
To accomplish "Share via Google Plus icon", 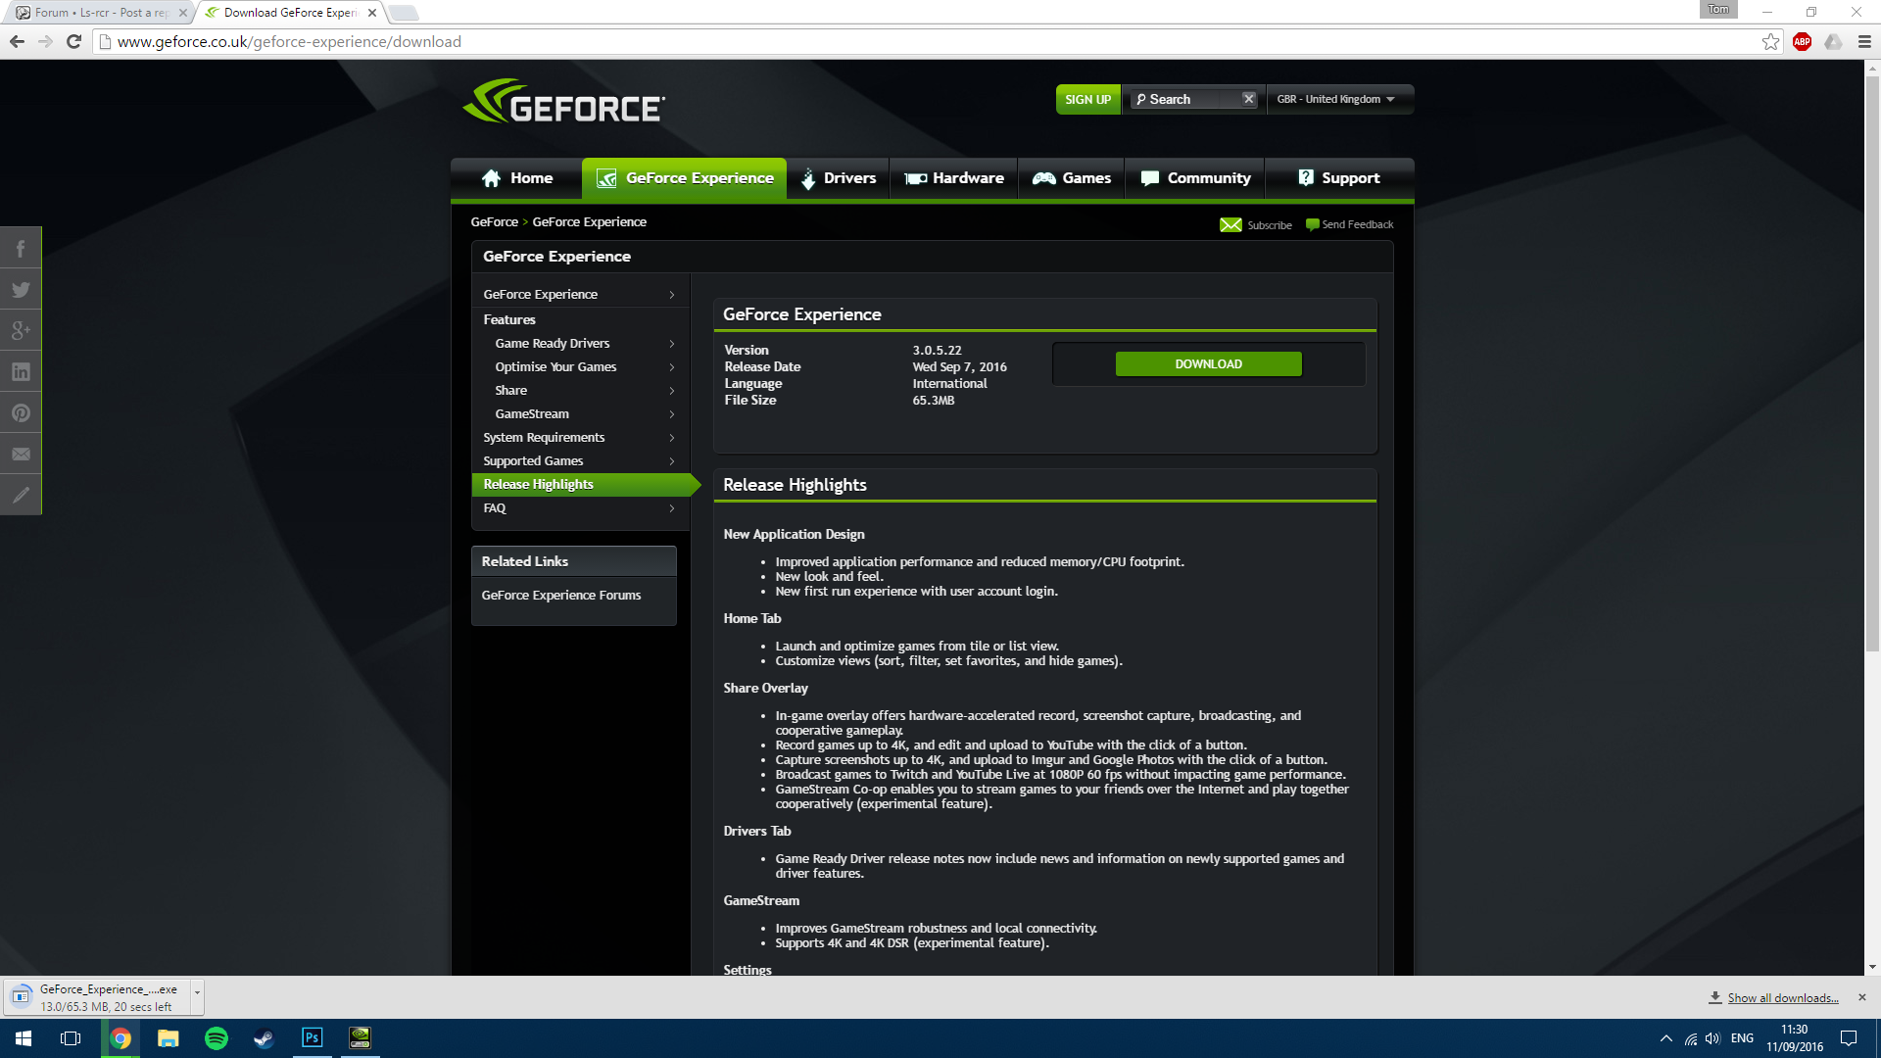I will 21,331.
